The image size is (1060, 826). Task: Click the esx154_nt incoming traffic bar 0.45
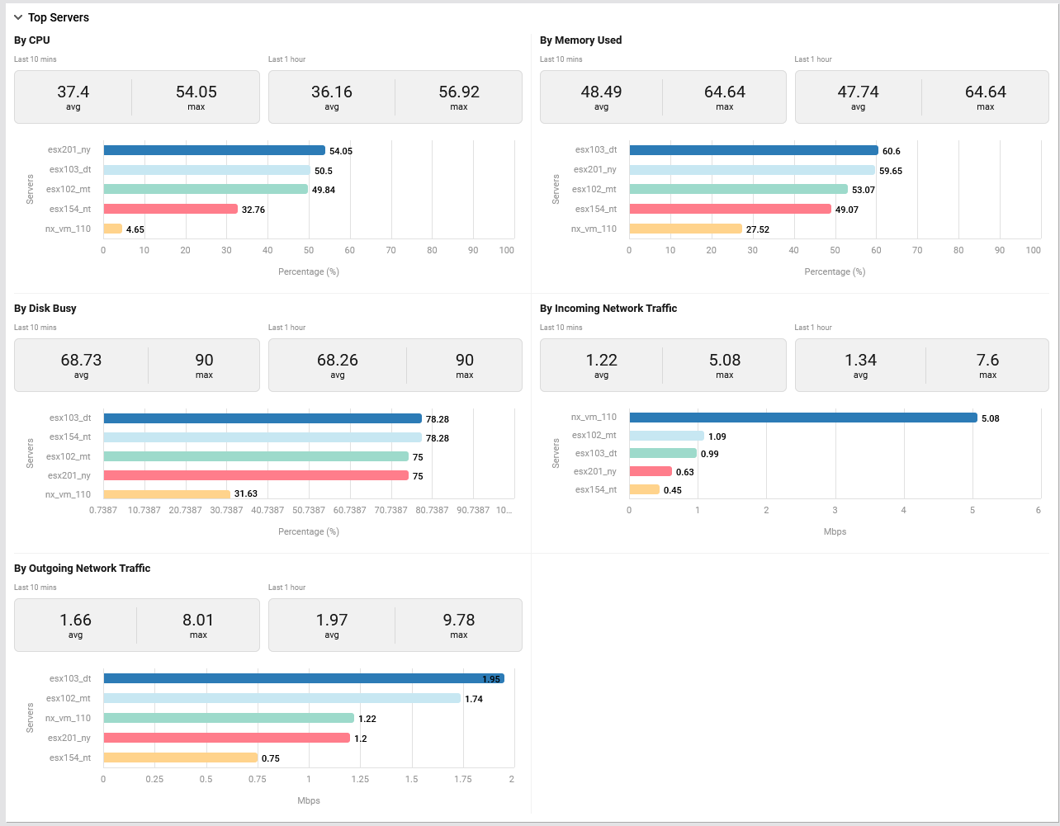(644, 490)
